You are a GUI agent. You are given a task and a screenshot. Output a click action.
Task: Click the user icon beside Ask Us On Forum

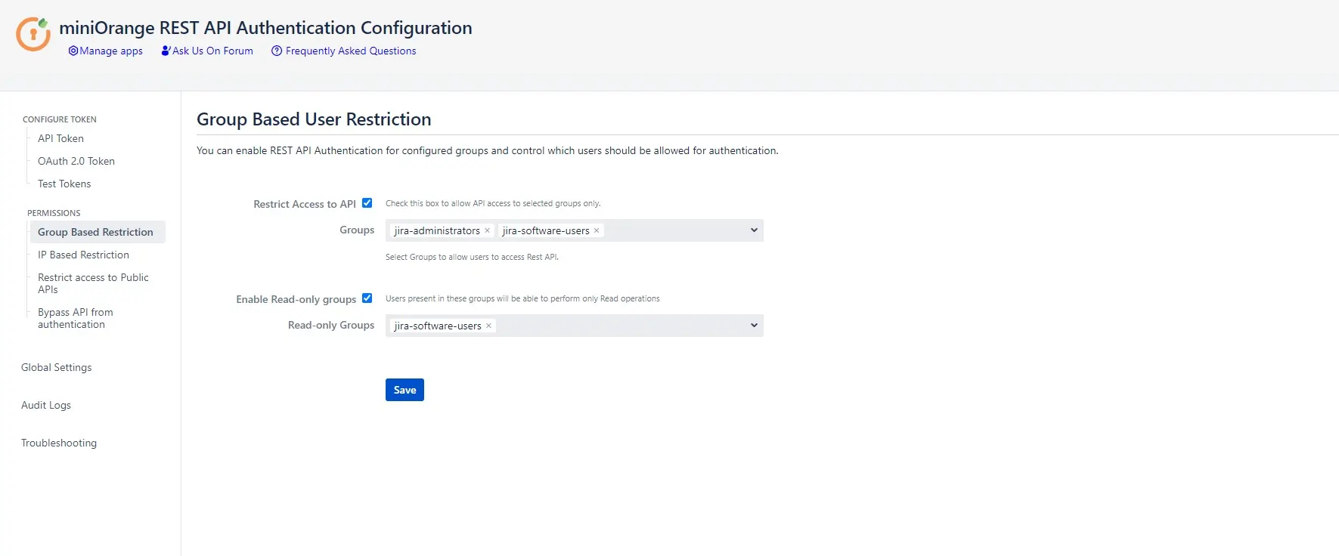point(166,51)
